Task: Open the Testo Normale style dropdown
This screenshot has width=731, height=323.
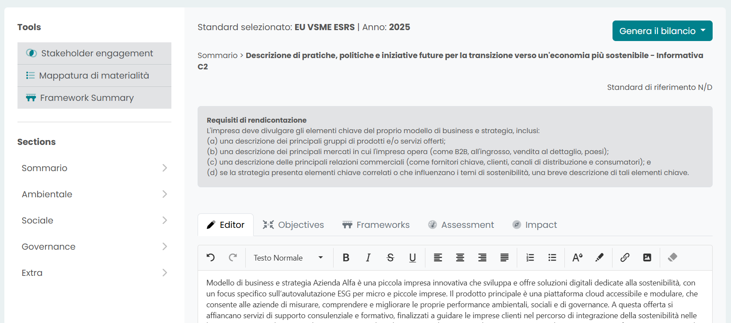Action: click(289, 258)
